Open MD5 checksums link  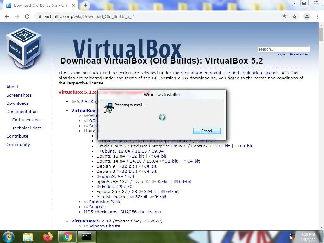pos(101,212)
